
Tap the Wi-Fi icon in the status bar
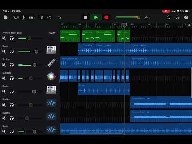tap(178, 11)
